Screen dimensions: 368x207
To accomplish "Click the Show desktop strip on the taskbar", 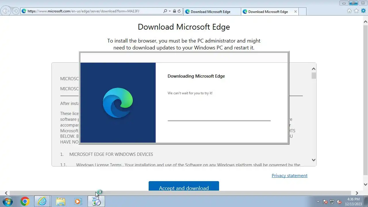I will tap(366, 202).
